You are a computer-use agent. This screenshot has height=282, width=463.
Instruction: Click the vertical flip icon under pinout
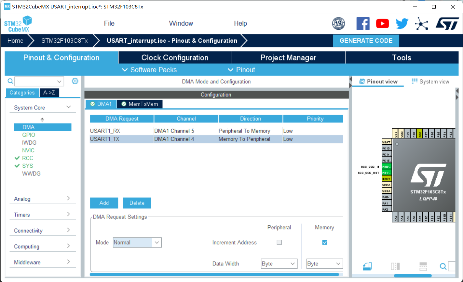point(423,266)
